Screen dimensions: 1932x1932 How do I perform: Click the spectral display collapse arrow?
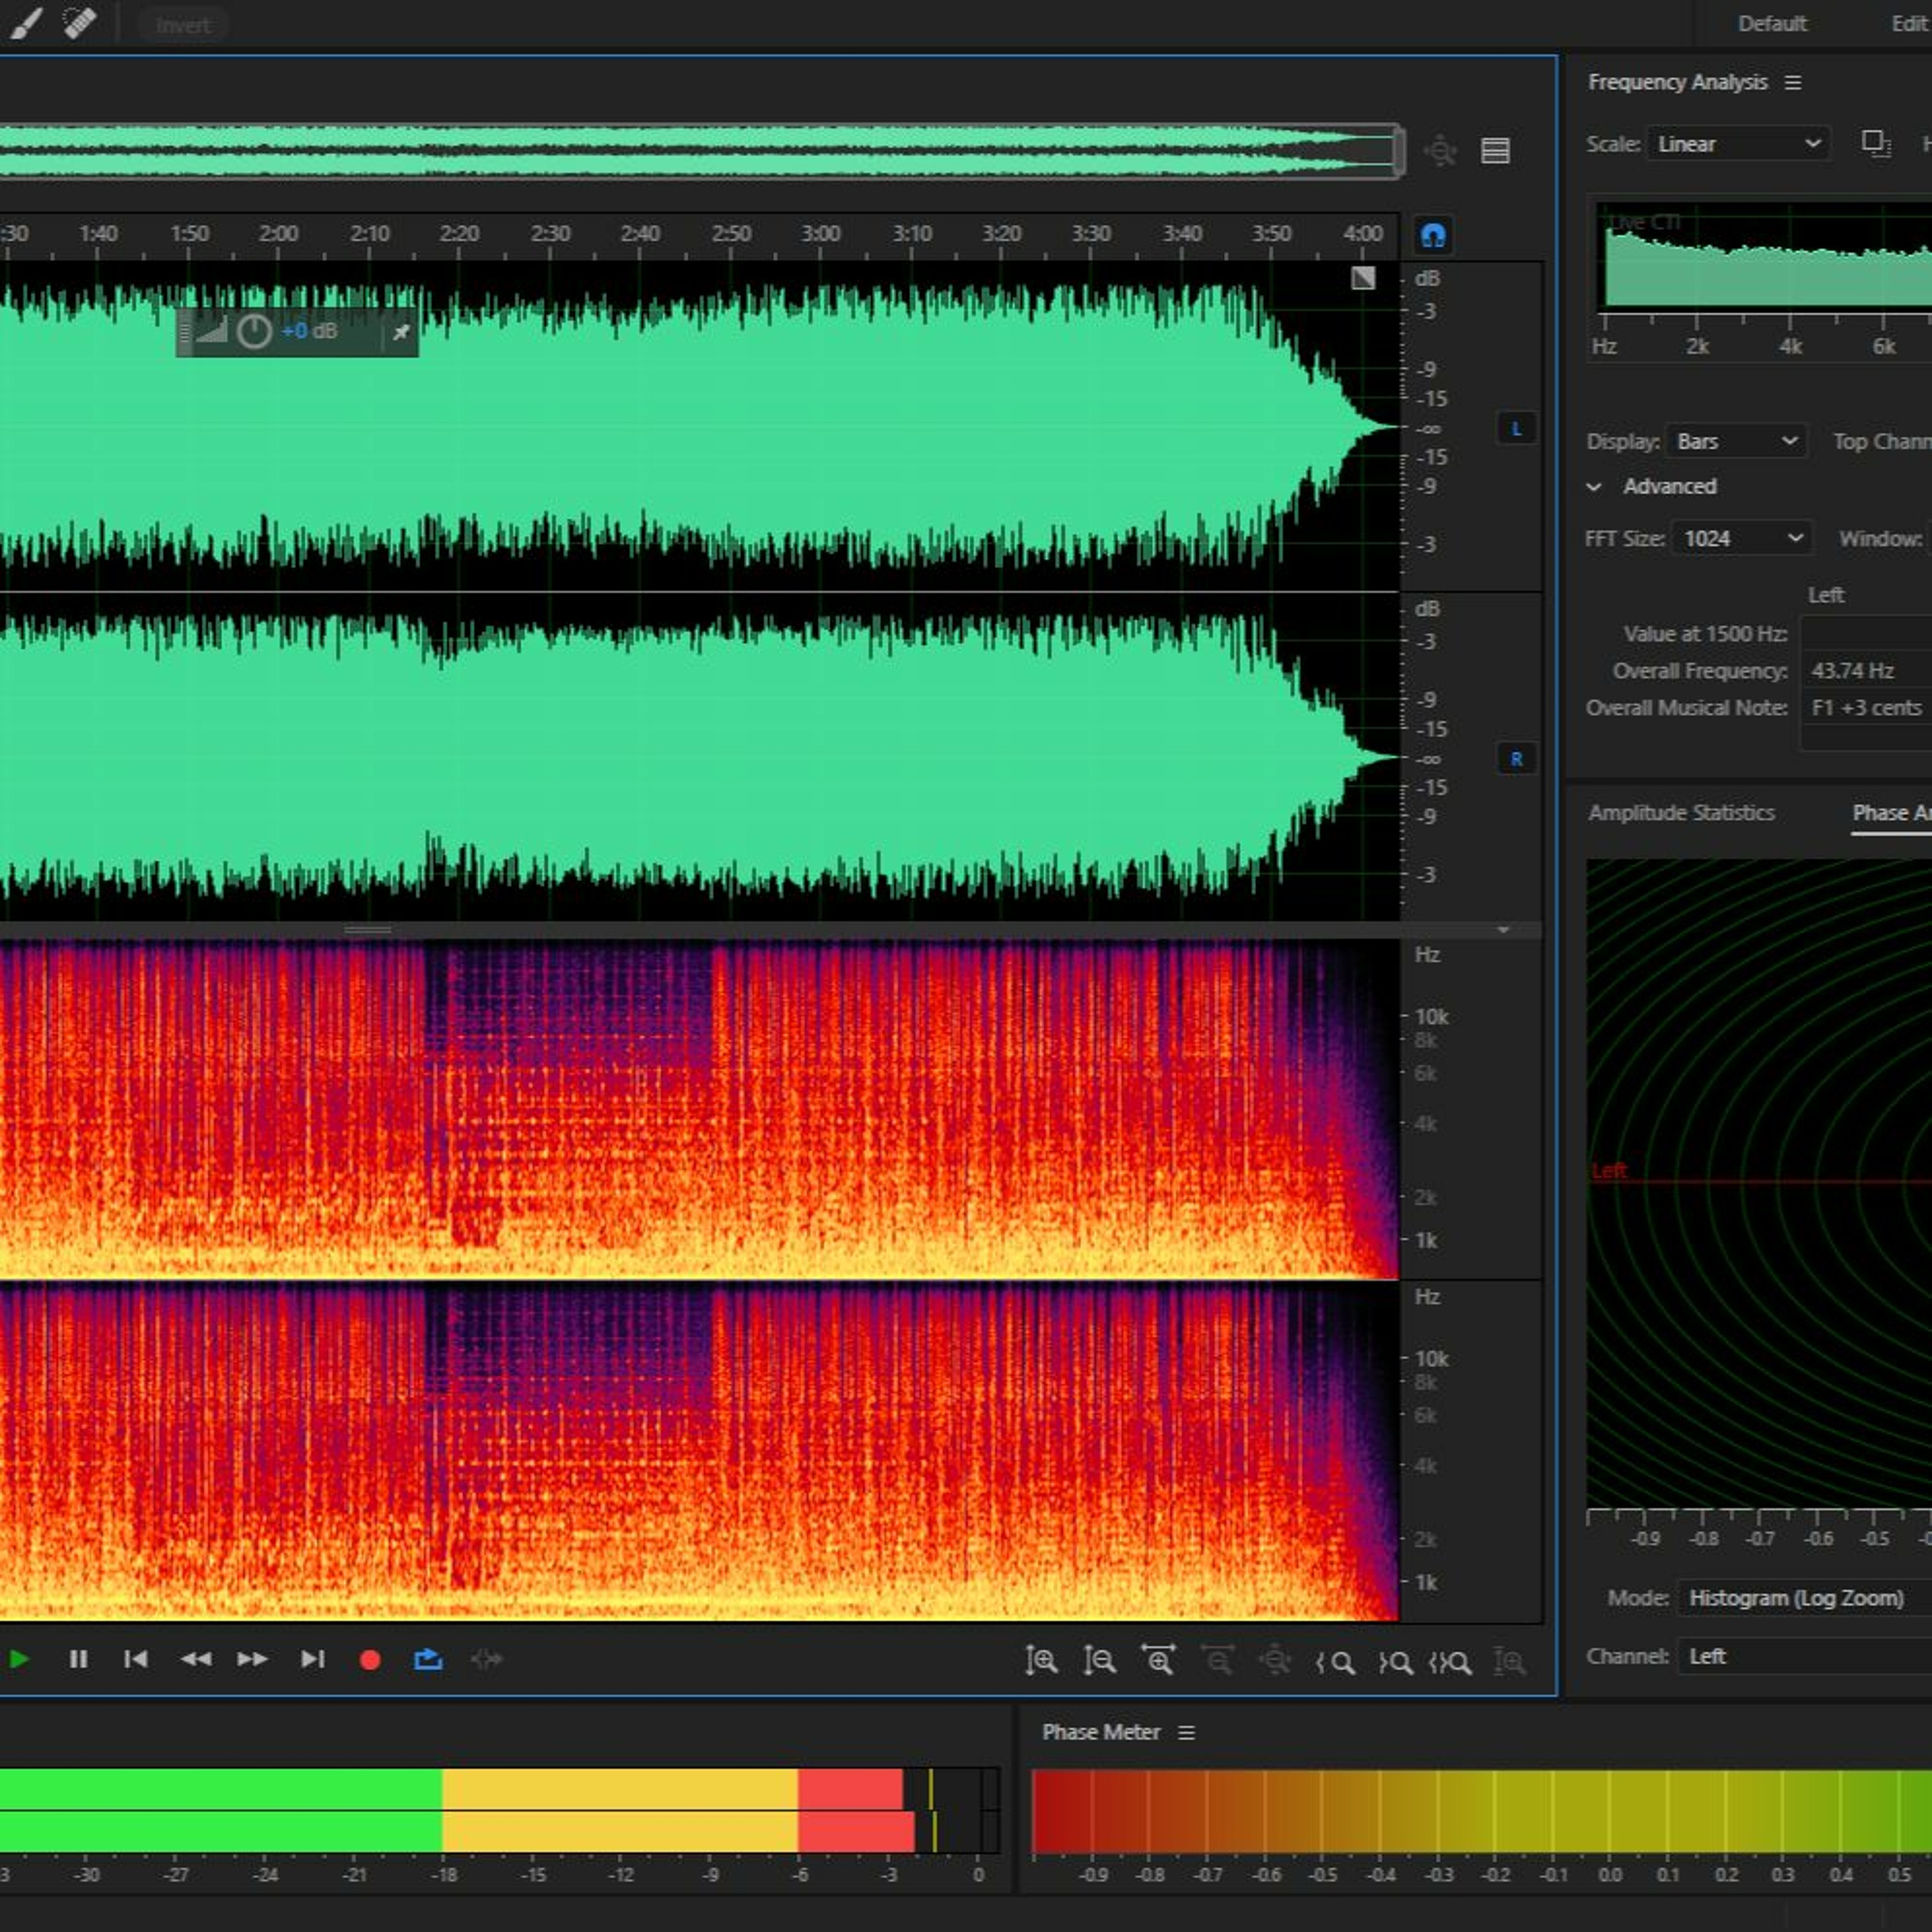1502,930
